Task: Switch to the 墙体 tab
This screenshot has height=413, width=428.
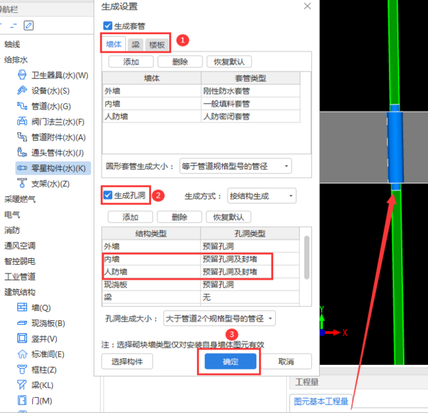Action: 113,44
